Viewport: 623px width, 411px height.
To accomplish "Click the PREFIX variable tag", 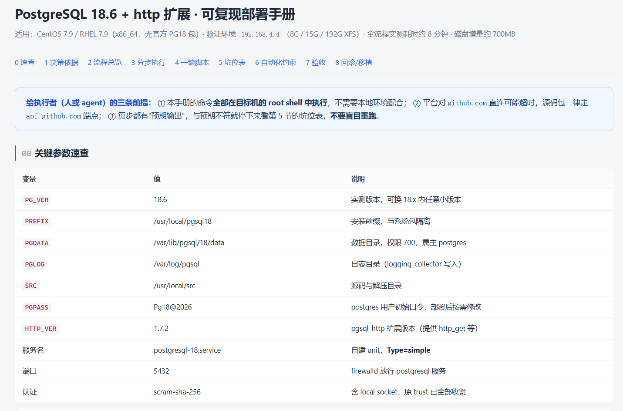I will 37,221.
